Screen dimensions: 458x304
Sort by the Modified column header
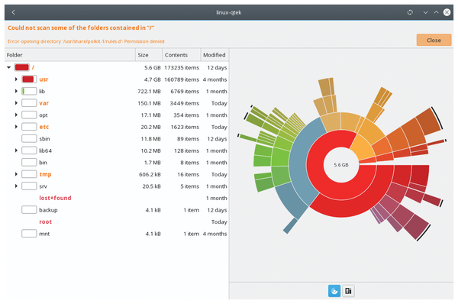[x=214, y=55]
